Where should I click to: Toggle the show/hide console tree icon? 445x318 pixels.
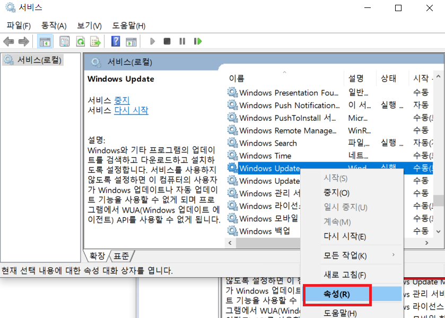point(45,42)
